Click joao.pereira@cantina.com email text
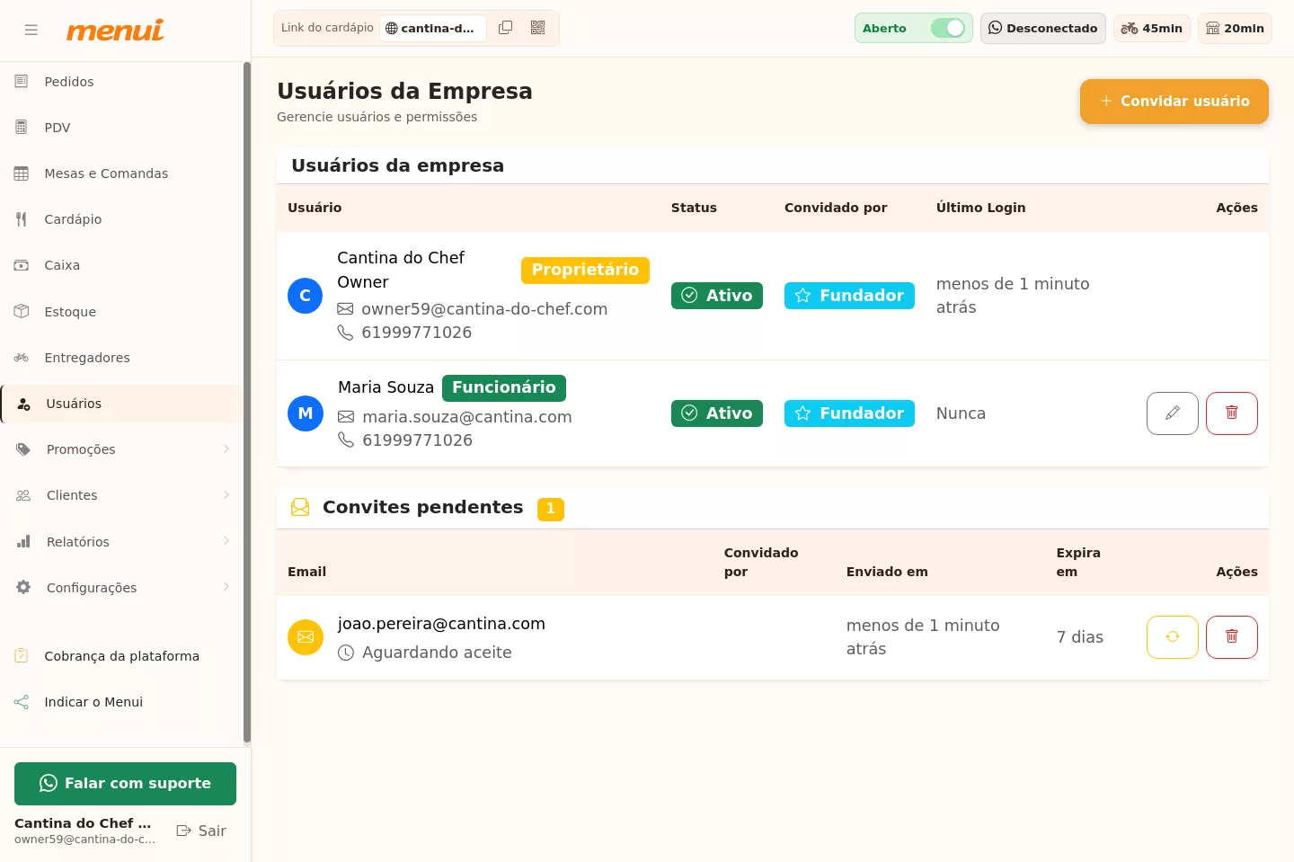The width and height of the screenshot is (1294, 862). pyautogui.click(x=441, y=624)
